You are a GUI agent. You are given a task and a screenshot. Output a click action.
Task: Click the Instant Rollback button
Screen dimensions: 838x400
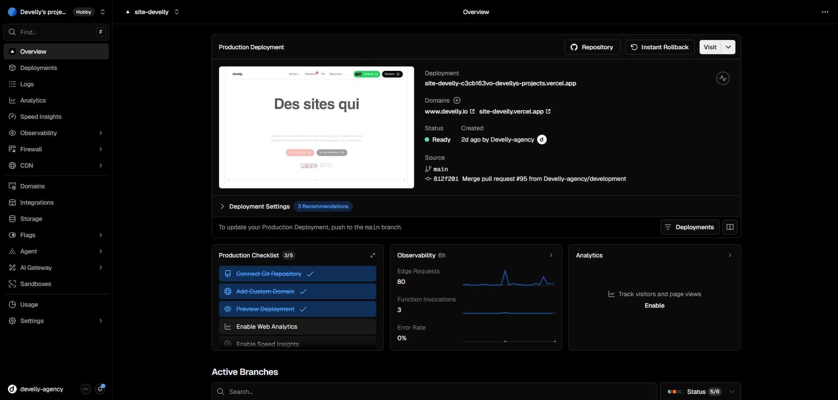[660, 47]
